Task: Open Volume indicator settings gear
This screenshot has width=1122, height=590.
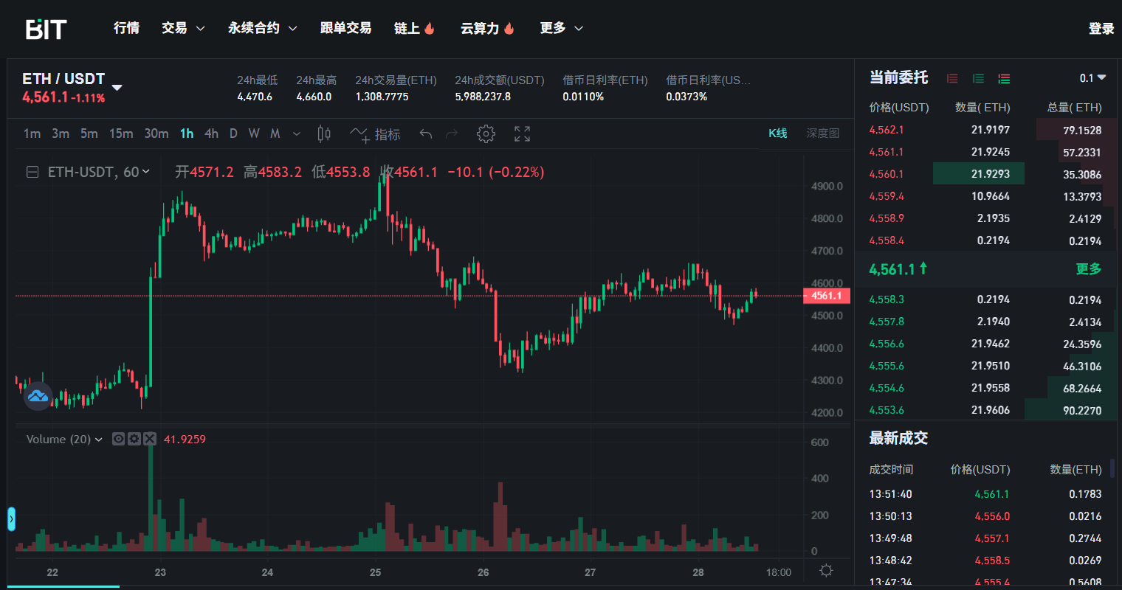Action: 134,439
